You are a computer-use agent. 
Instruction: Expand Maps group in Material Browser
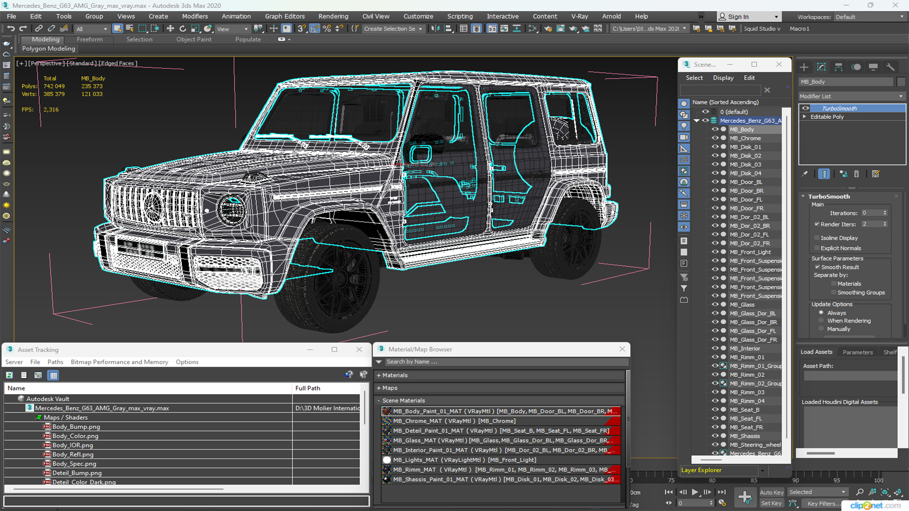[379, 388]
